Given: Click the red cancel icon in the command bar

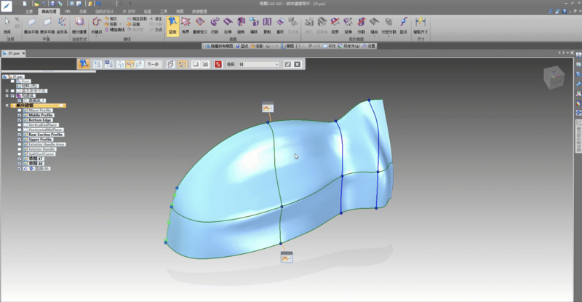Looking at the screenshot, I should (218, 64).
